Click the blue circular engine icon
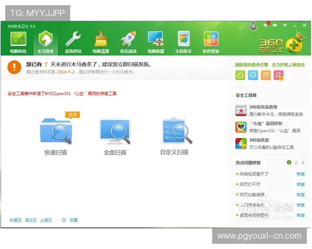Viewport: 312px width, 249px height. [x=253, y=75]
